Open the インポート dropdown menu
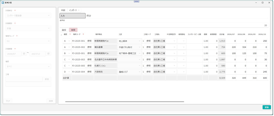Screen dimensions: 274x116 [x=74, y=10]
